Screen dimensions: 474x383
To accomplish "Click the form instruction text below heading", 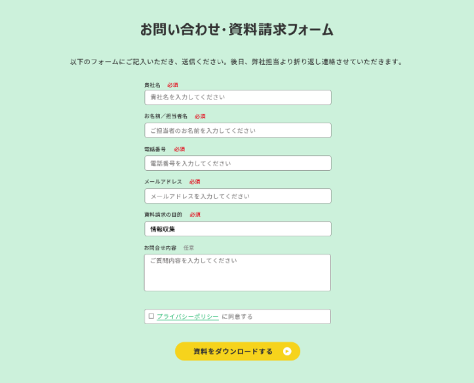I will (236, 62).
